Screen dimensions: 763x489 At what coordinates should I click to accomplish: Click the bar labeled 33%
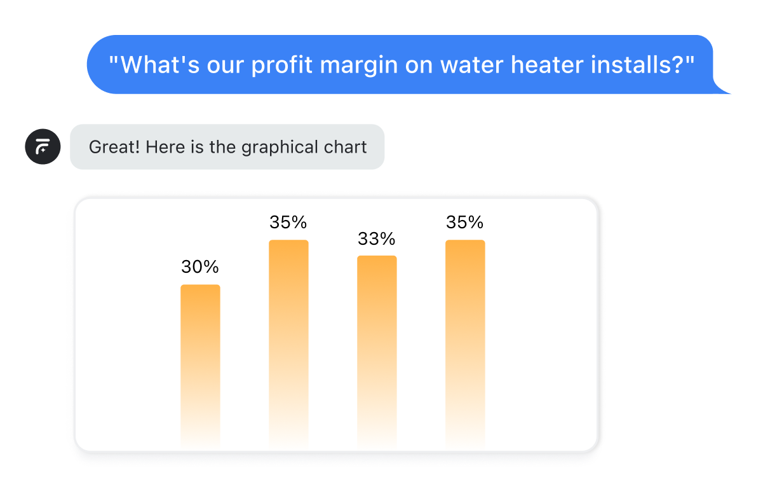coord(377,352)
